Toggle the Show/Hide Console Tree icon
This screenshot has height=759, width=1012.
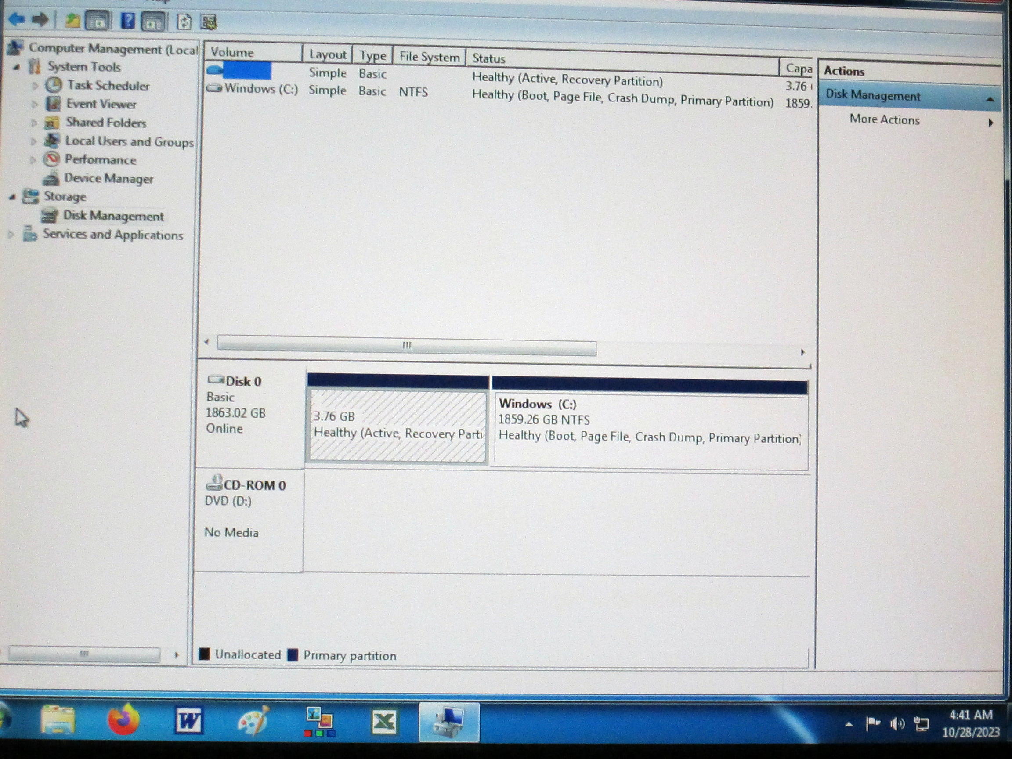(x=97, y=21)
